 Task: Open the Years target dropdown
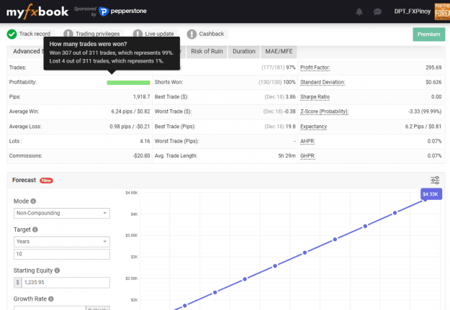pos(62,242)
